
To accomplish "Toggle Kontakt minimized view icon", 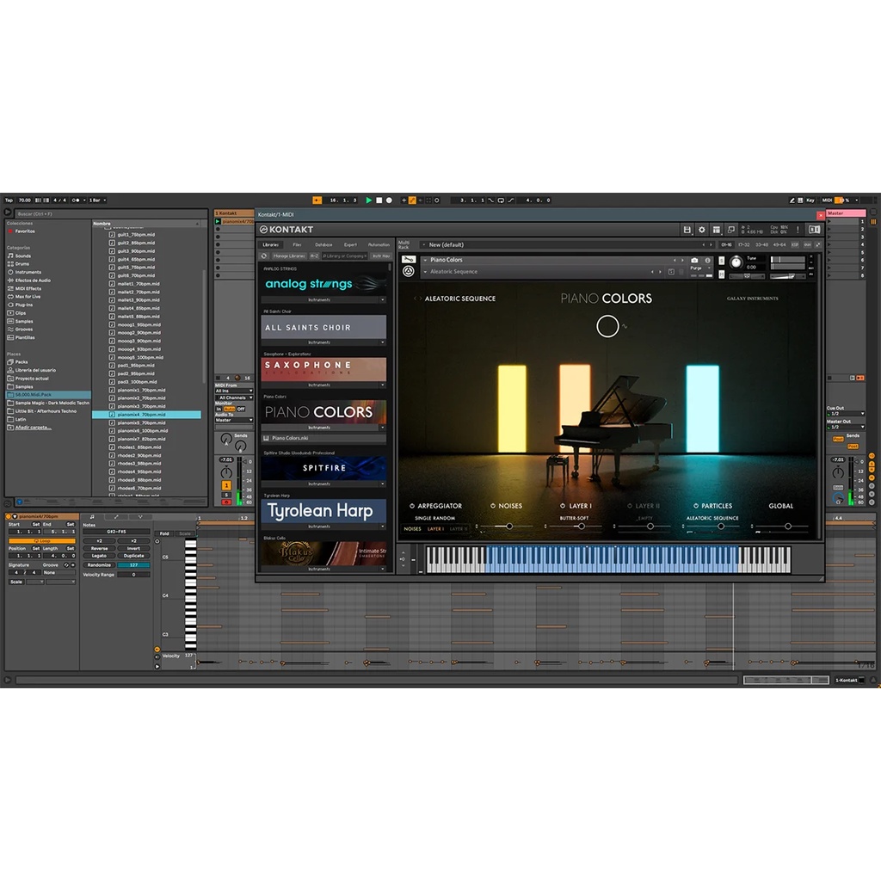I will (x=731, y=230).
